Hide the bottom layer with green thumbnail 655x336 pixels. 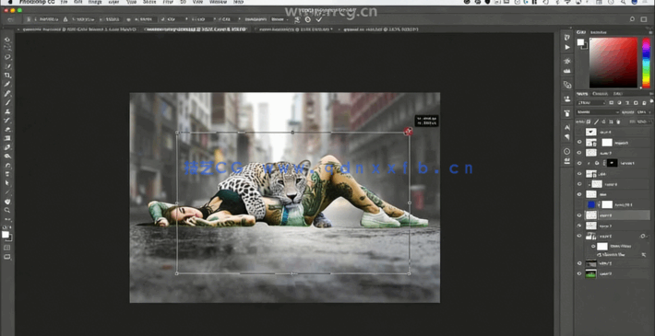tap(579, 273)
